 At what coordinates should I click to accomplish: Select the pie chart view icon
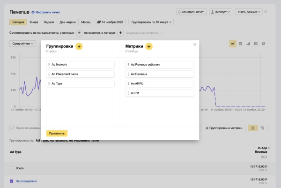[x=264, y=44]
